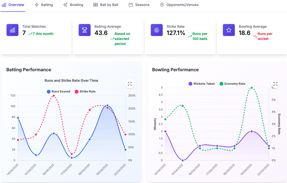Open the Opponents/Venues section
This screenshot has width=287, height=183.
pos(179,4)
